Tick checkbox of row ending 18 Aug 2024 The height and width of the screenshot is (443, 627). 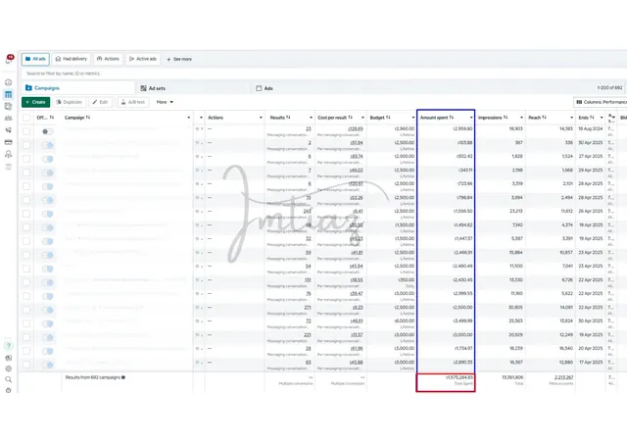point(26,131)
